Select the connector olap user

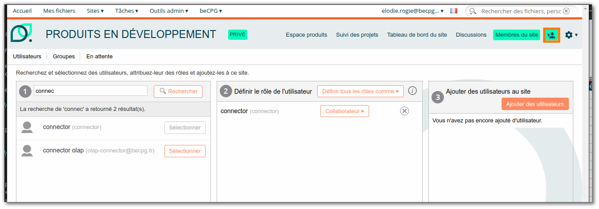click(185, 151)
